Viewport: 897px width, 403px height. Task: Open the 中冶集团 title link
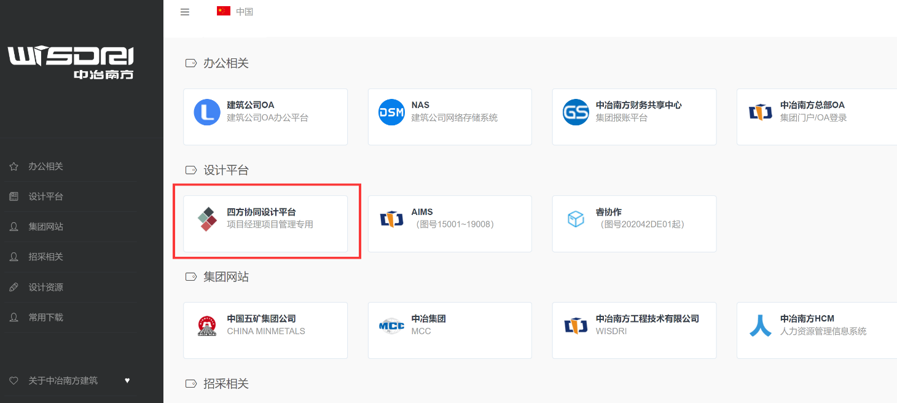428,319
